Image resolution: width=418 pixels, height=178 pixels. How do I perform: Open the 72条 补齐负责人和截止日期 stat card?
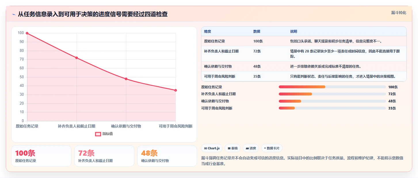tap(104, 156)
